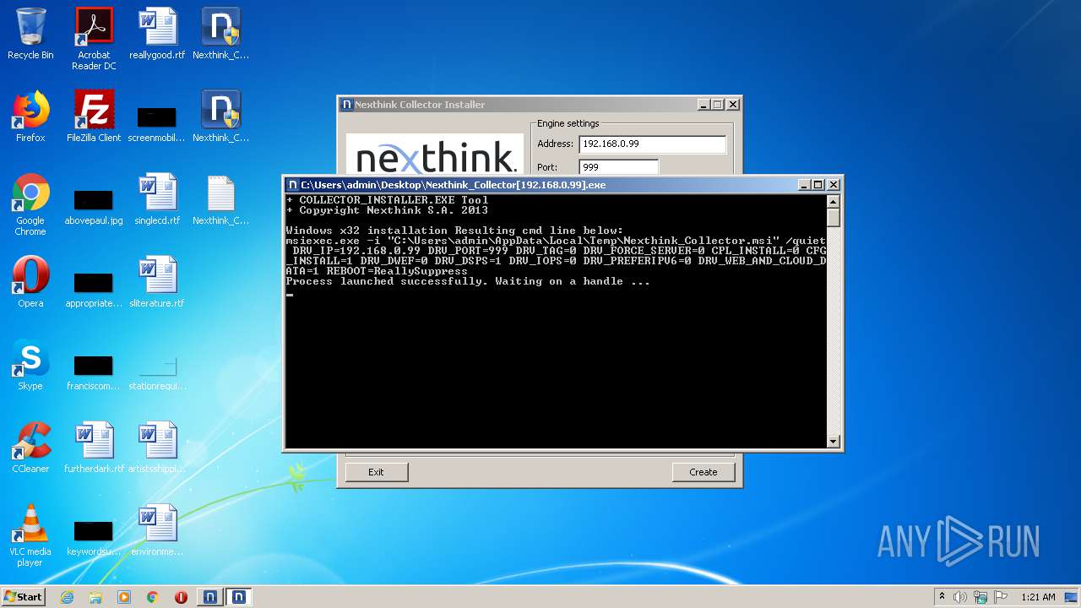Select the appropriate... desktop file
Screen dimensions: 1081x608
(94, 288)
